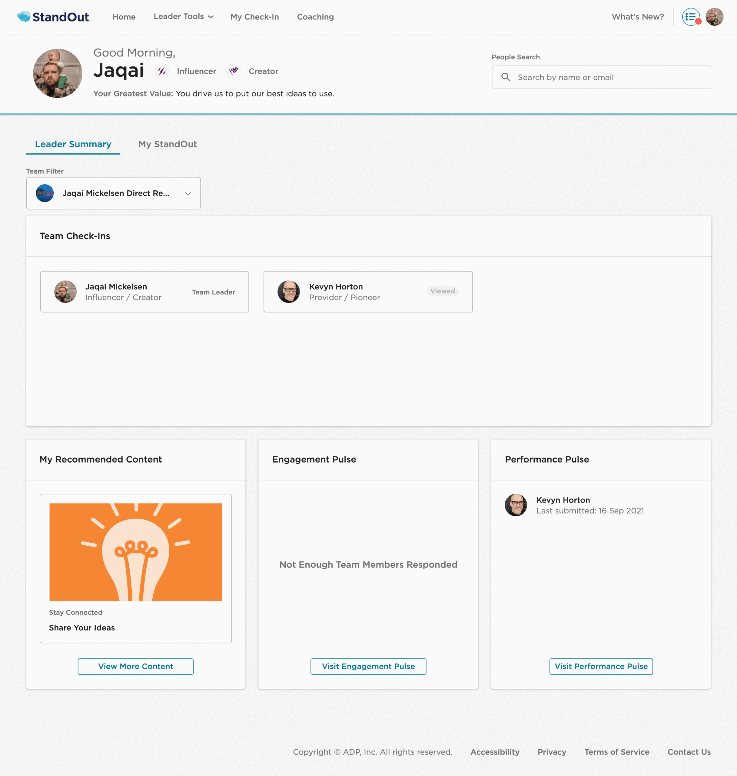Click the Viewed status badge
This screenshot has height=776, width=737.
pos(442,291)
